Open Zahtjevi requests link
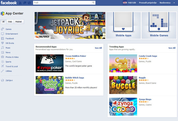This screenshot has width=178, height=121. (9, 80)
